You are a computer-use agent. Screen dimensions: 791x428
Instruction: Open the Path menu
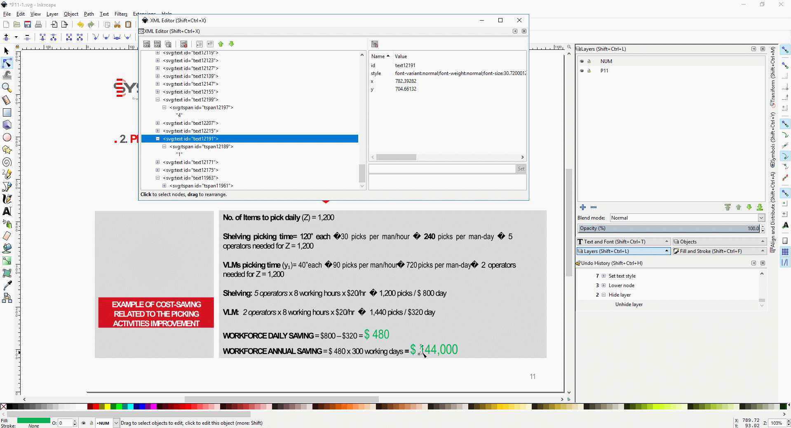coord(89,14)
